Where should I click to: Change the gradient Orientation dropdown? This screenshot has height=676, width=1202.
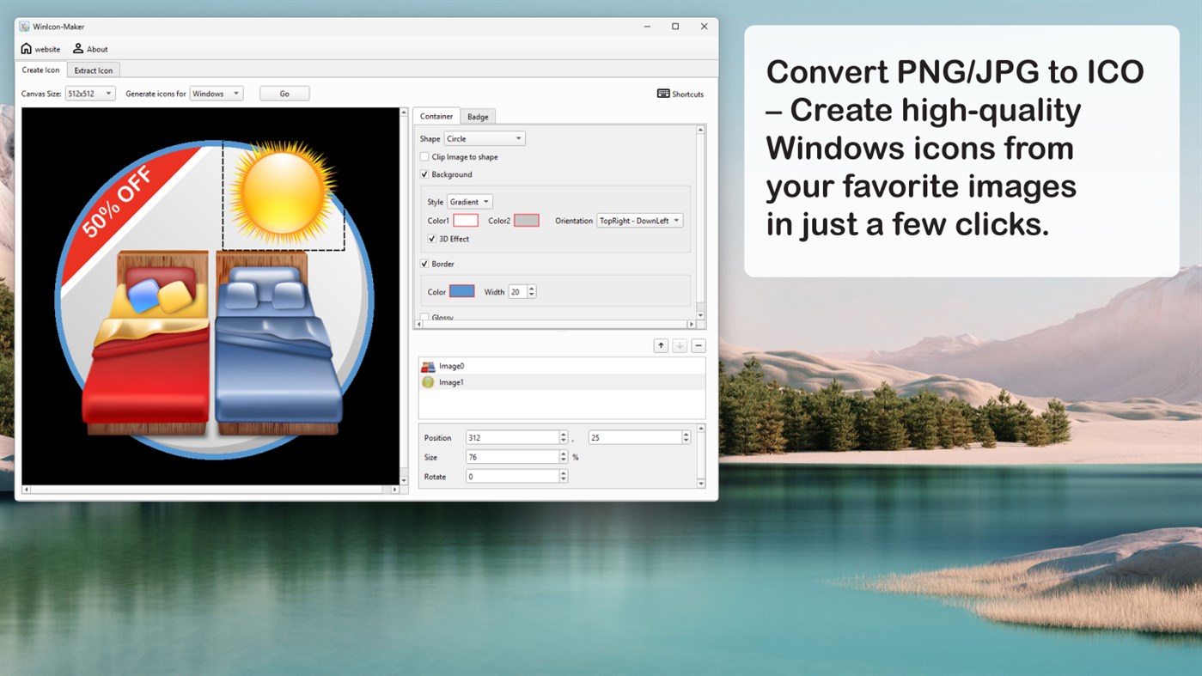639,220
